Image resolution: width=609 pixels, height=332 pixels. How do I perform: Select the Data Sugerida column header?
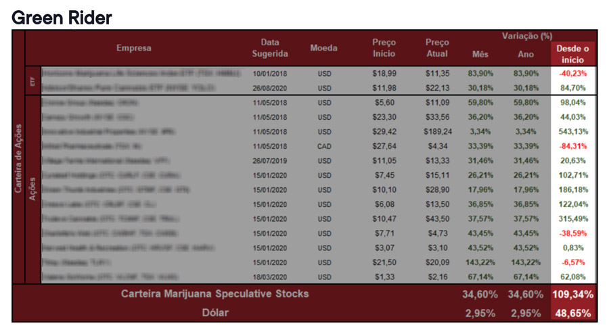270,48
